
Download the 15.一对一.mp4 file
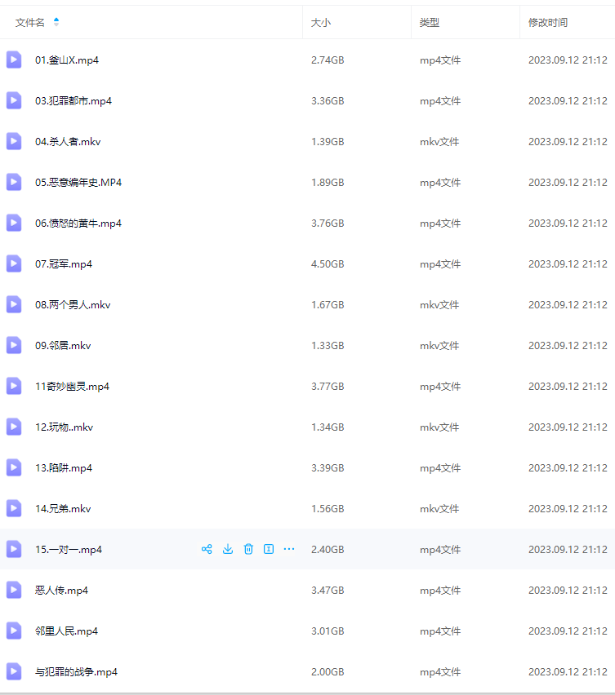[228, 549]
